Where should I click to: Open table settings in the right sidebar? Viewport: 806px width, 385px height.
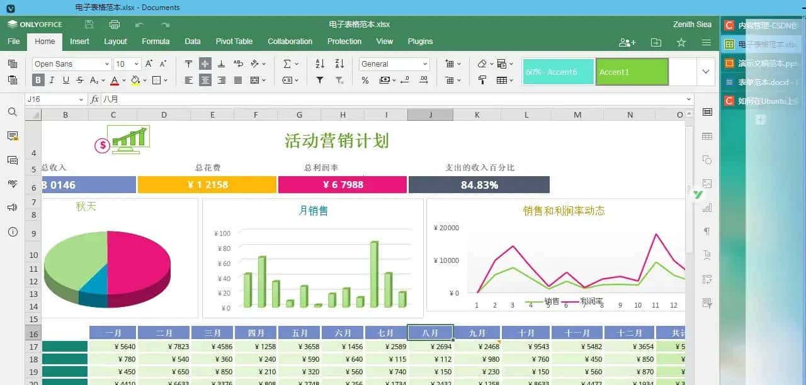(707, 136)
